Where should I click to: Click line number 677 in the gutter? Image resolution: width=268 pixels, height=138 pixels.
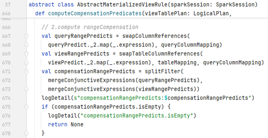tap(6, 124)
